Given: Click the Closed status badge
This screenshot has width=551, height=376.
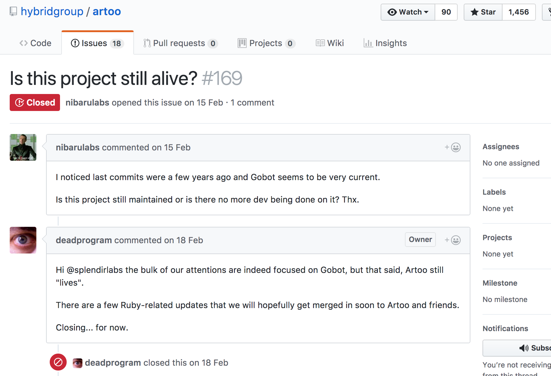Looking at the screenshot, I should [x=35, y=102].
